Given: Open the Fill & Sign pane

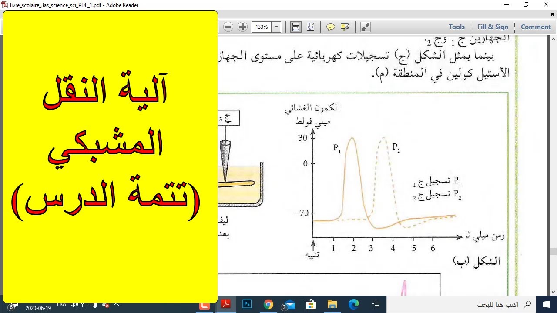Looking at the screenshot, I should (x=493, y=27).
